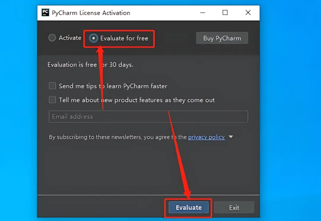Screen dimensions: 321x221
Task: Click the PyCharm logo icon in title bar
Action: 45,12
